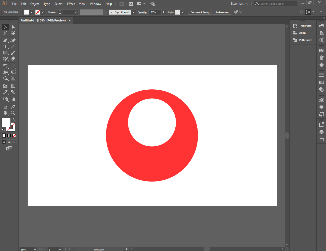326x251 pixels.
Task: Activate the Rotate tool
Action: 5,66
